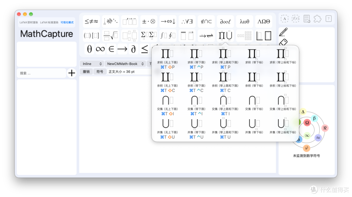The image size is (352, 197).
Task: Select the 可视化模式 tab
Action: pos(67,22)
